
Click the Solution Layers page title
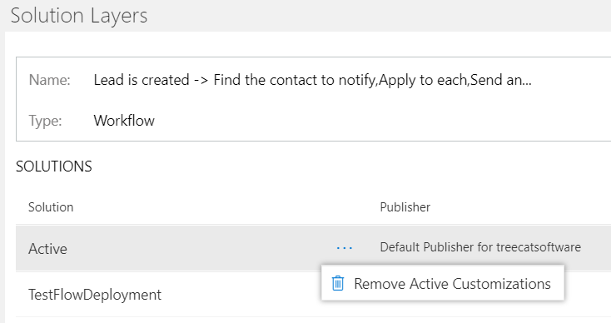tap(79, 16)
